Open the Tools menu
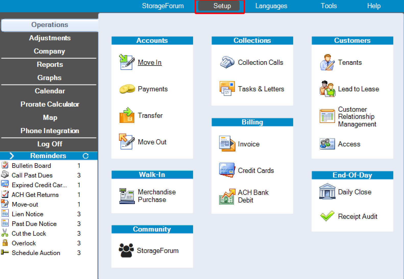 [x=329, y=6]
